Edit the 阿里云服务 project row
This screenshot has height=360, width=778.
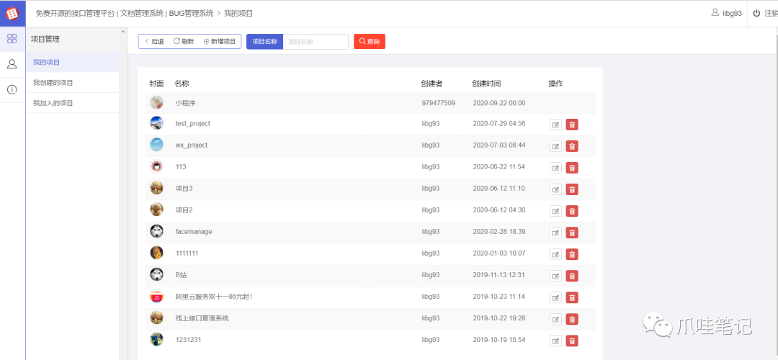point(555,297)
